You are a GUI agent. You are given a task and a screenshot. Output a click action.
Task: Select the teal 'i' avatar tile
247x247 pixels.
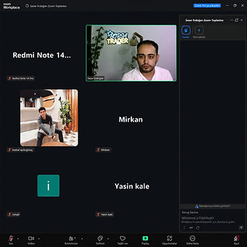49,186
